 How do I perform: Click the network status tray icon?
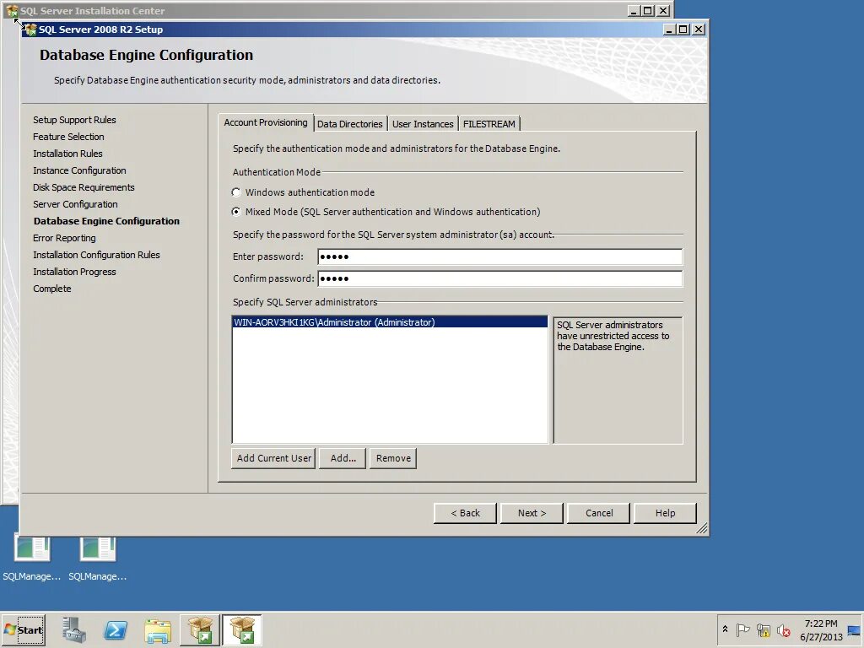click(x=763, y=629)
